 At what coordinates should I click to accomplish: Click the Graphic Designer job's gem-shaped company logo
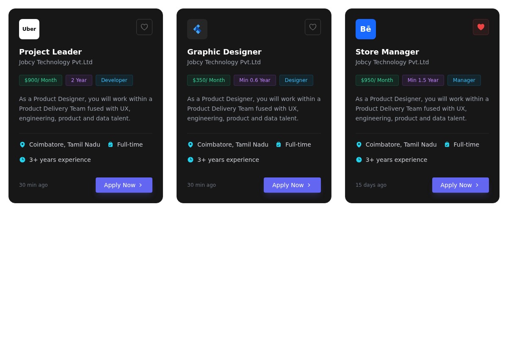tap(197, 29)
